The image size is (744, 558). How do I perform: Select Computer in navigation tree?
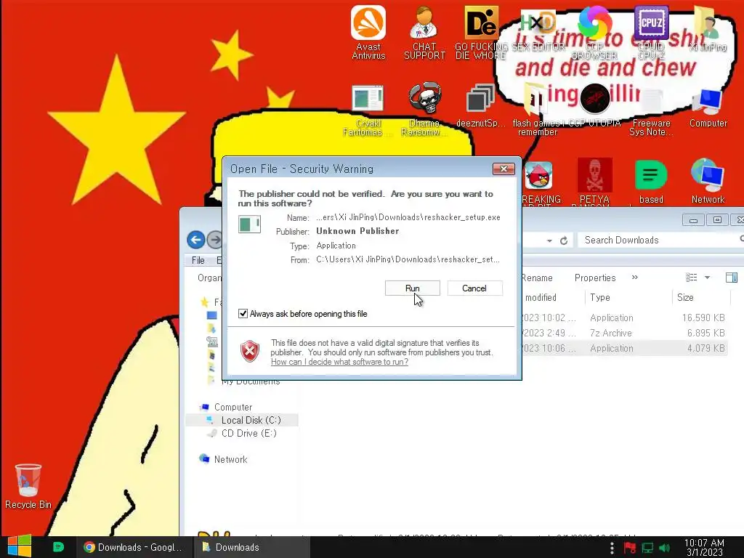(x=233, y=407)
